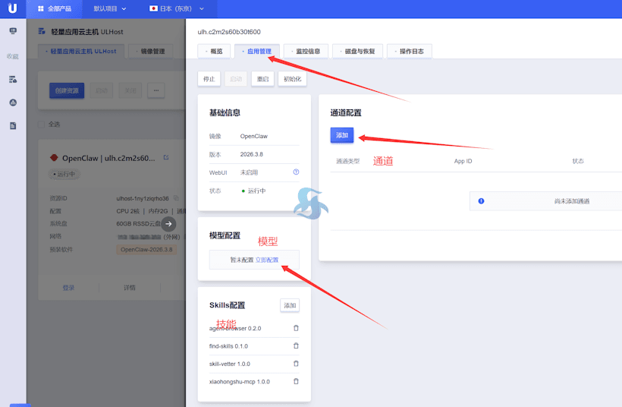Click 添加 in Skills配置
The width and height of the screenshot is (622, 407).
290,305
